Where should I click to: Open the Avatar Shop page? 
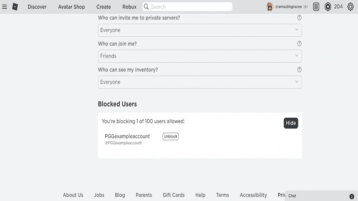71,7
